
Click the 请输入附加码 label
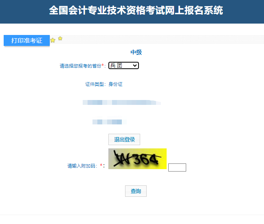click(81, 166)
